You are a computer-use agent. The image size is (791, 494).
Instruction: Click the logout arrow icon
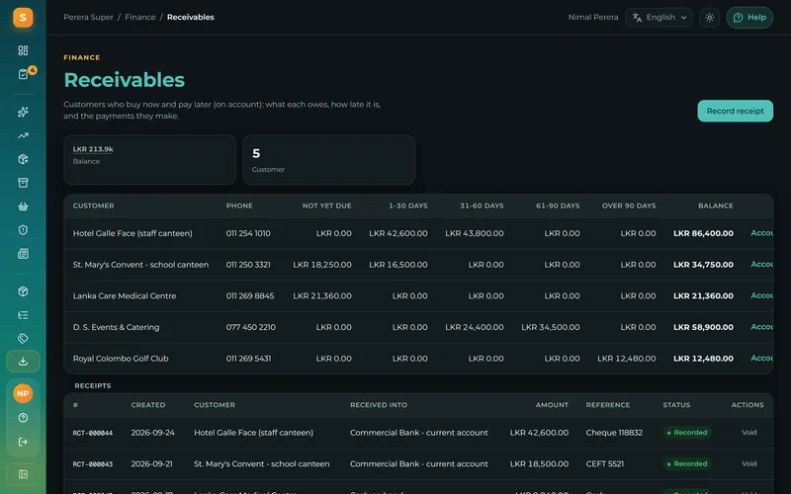(23, 442)
